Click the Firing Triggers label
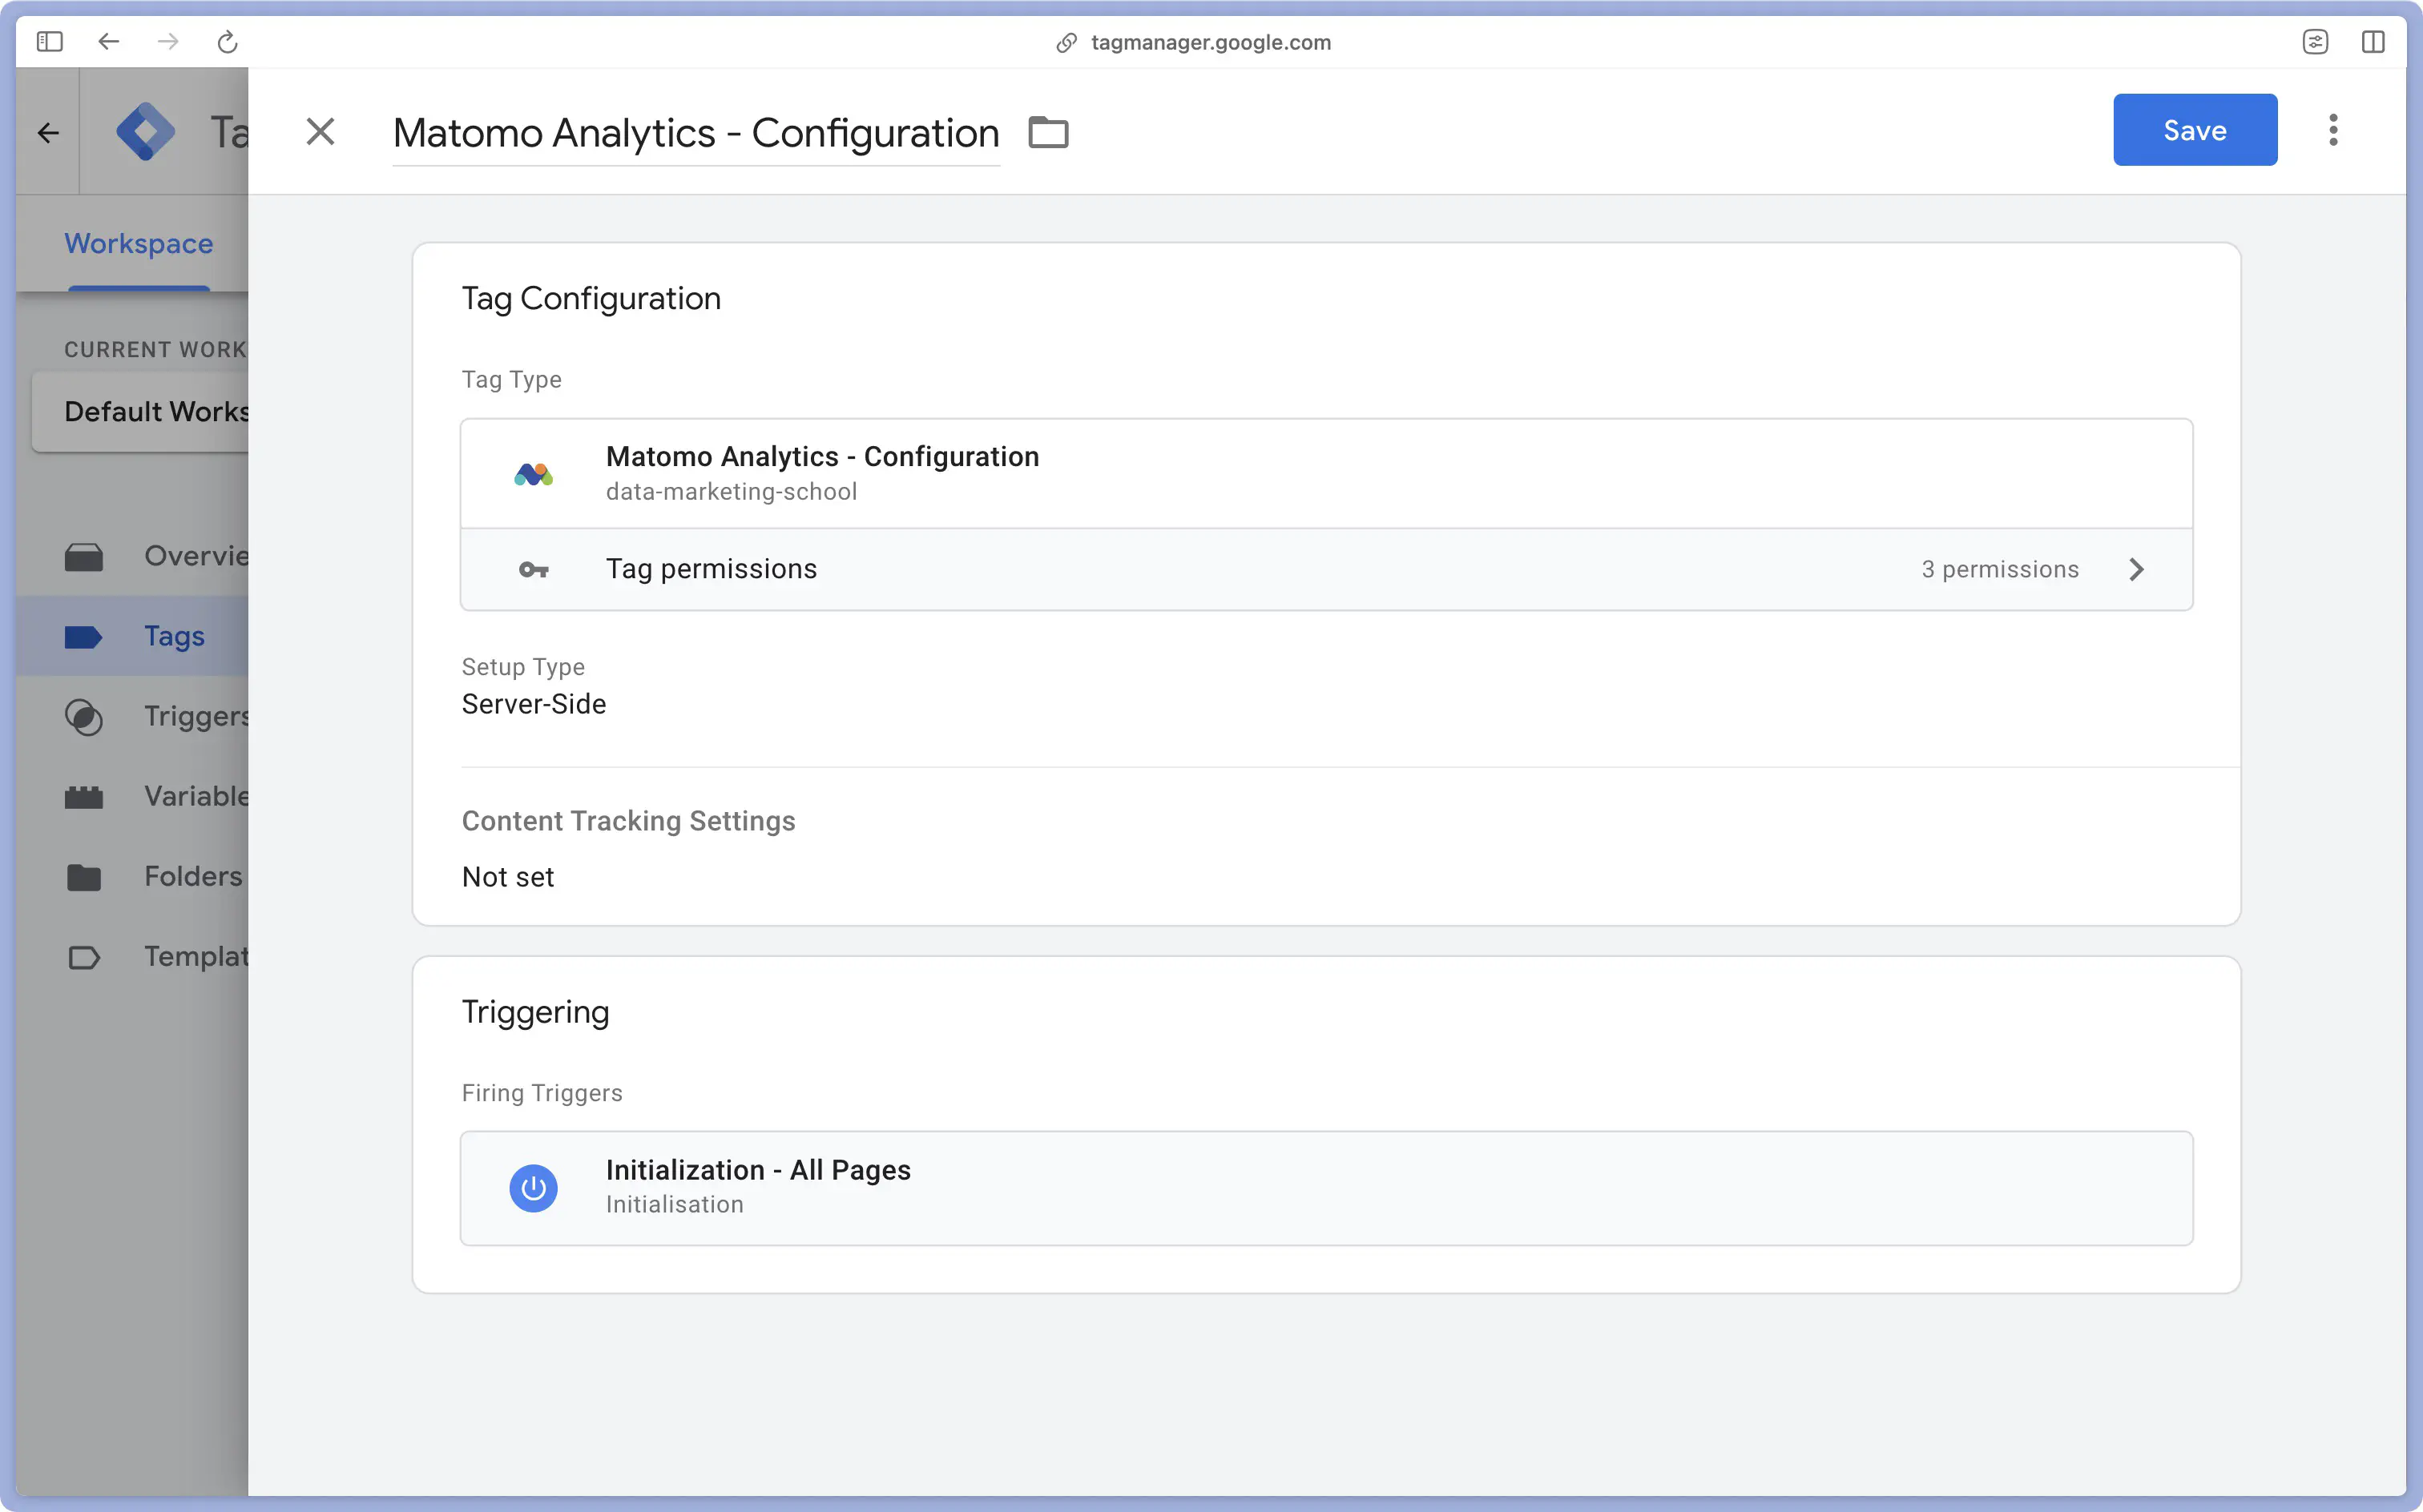 tap(542, 1093)
